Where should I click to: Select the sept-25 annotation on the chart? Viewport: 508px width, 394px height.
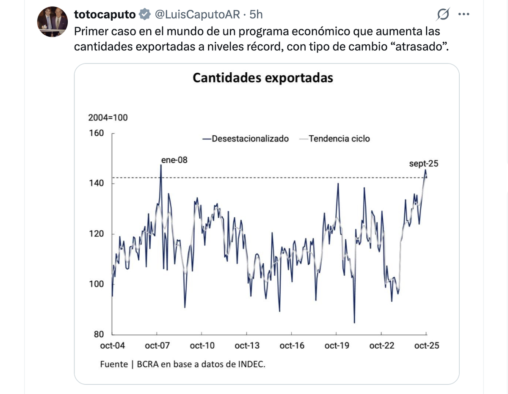(x=423, y=164)
